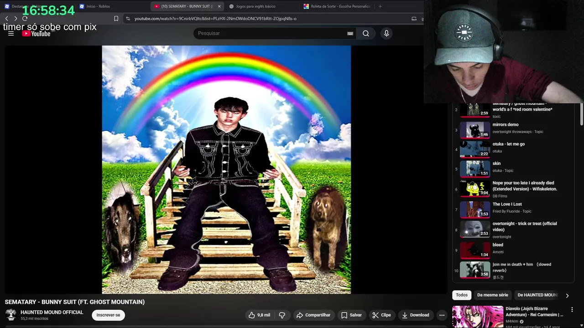Click the Clipe scissors button
This screenshot has width=584, height=328.
(381, 315)
